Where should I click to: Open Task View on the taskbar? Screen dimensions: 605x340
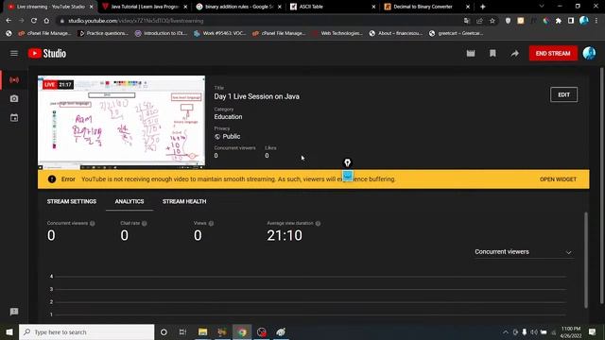pyautogui.click(x=182, y=331)
